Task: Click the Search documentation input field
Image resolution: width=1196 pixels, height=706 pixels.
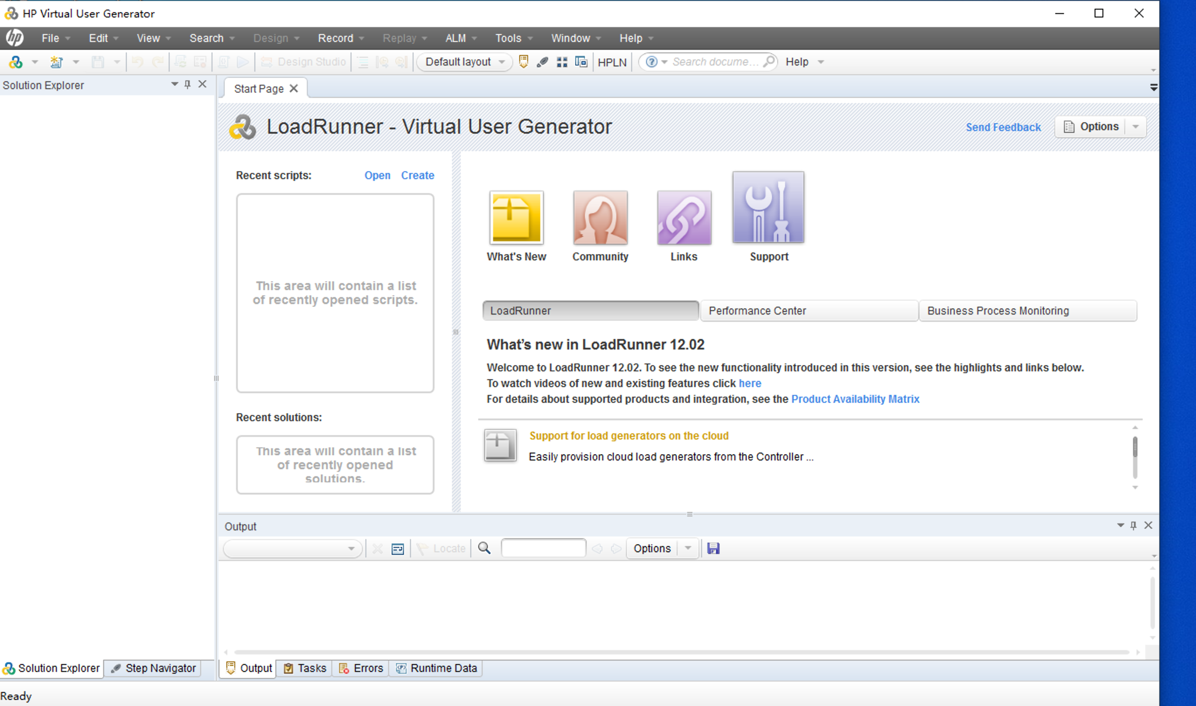Action: [715, 62]
